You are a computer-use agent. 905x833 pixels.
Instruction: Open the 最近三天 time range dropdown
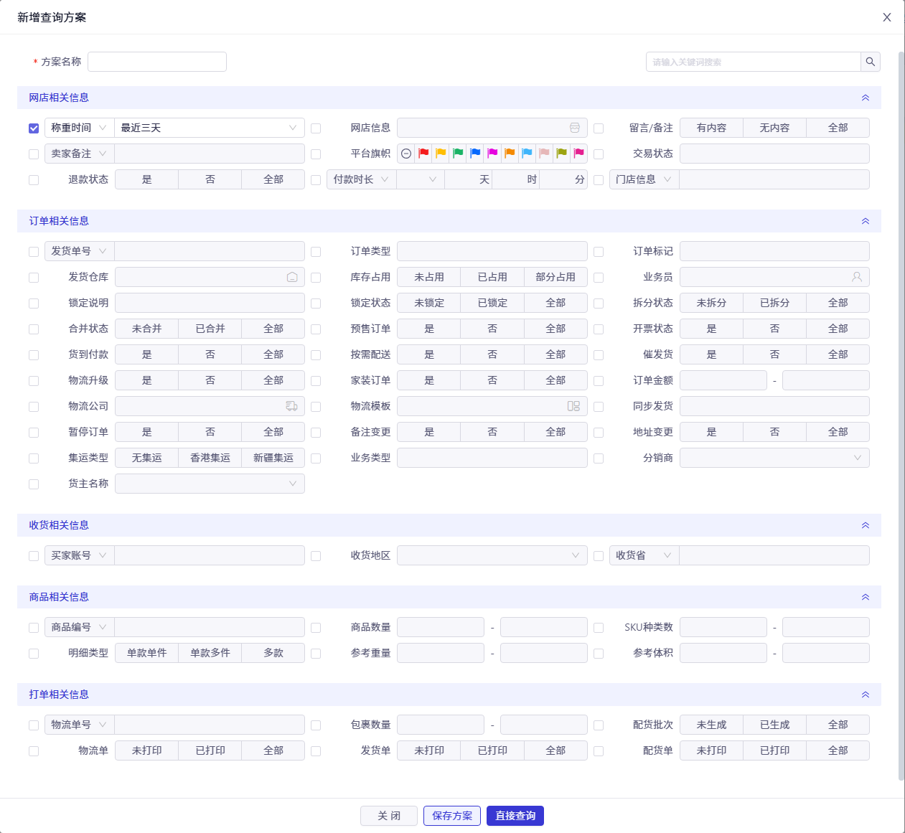(x=210, y=128)
